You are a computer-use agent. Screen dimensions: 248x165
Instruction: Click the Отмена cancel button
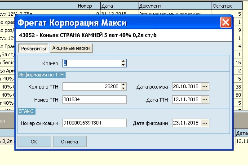point(70,142)
